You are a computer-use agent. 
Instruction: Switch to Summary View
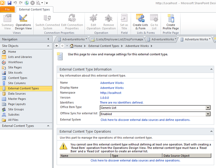tap(8, 22)
